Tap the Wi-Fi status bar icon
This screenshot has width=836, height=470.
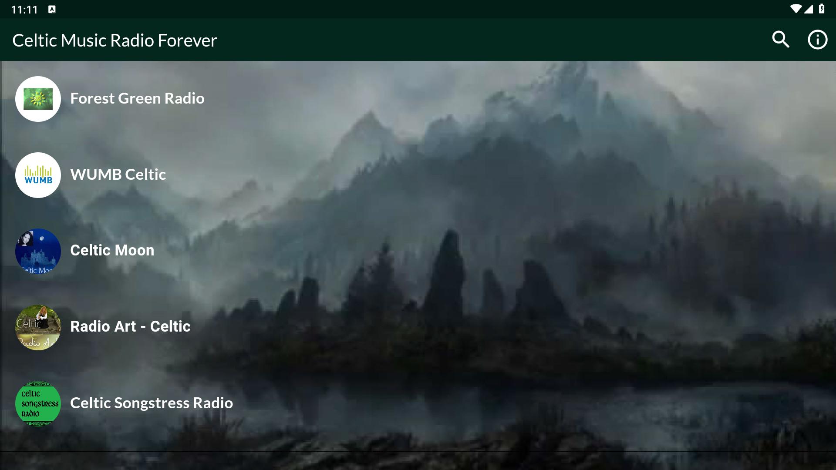[x=795, y=9]
